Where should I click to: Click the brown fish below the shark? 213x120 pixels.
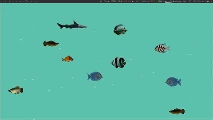(x=51, y=44)
